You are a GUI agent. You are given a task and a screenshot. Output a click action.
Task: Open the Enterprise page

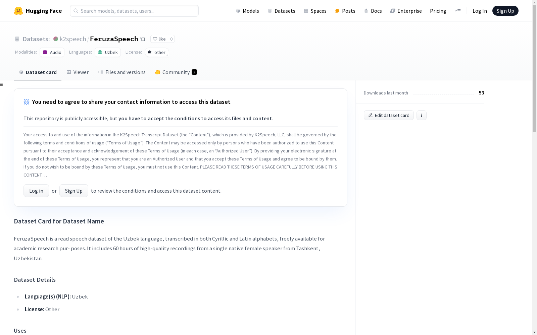point(406,11)
